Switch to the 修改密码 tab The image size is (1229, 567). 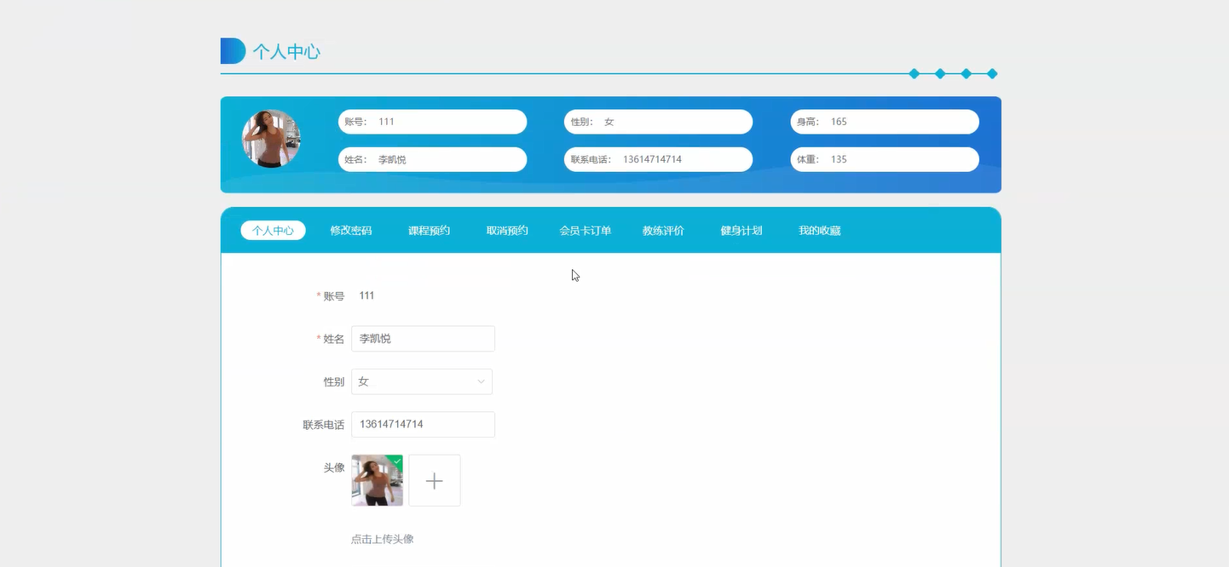click(x=351, y=231)
